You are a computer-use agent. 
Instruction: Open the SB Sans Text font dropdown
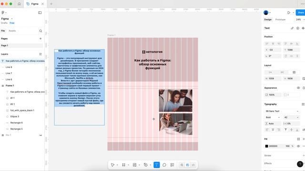(282, 111)
